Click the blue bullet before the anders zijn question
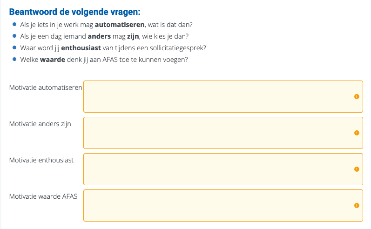This screenshot has height=229, width=371. tap(14, 36)
